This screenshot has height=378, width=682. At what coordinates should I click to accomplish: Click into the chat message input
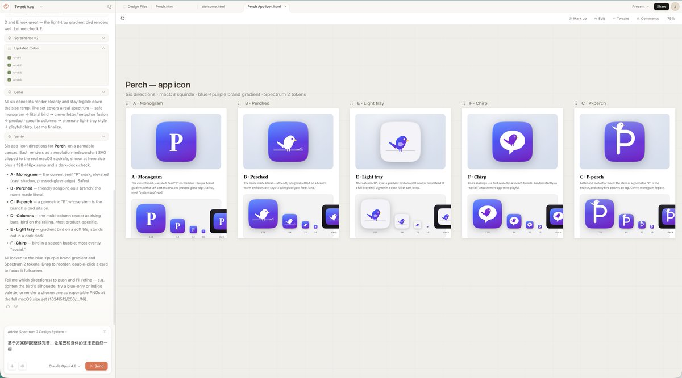pyautogui.click(x=57, y=346)
